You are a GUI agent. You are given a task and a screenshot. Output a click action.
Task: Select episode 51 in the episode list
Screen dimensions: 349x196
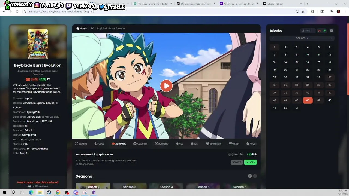click(297, 108)
